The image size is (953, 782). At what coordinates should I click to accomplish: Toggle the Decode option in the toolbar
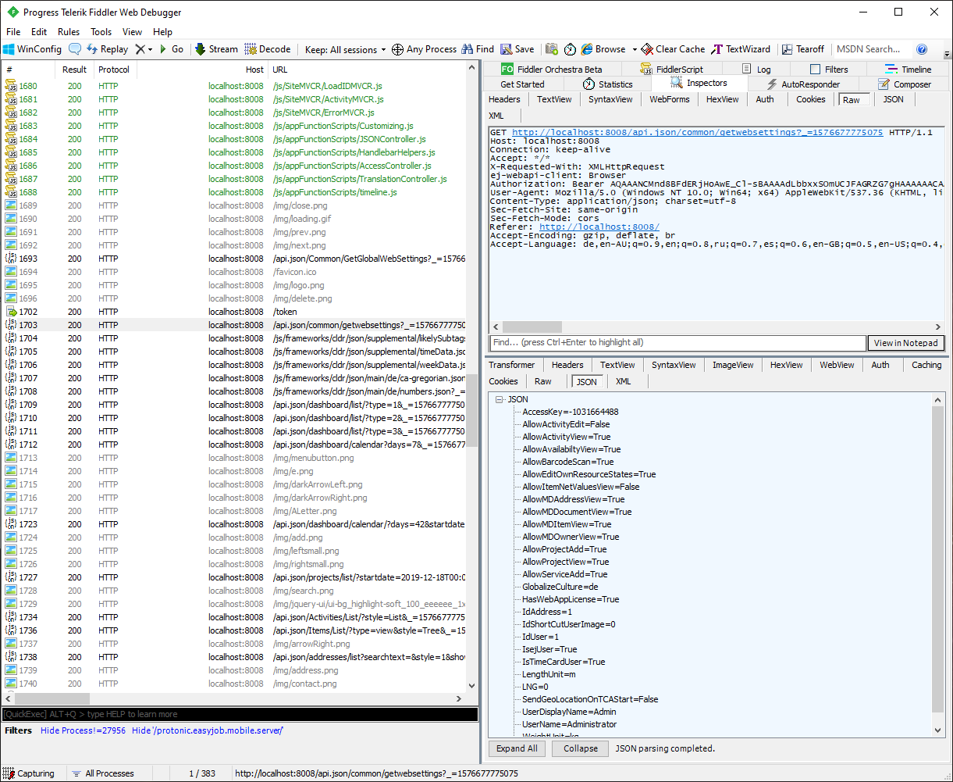(x=267, y=49)
